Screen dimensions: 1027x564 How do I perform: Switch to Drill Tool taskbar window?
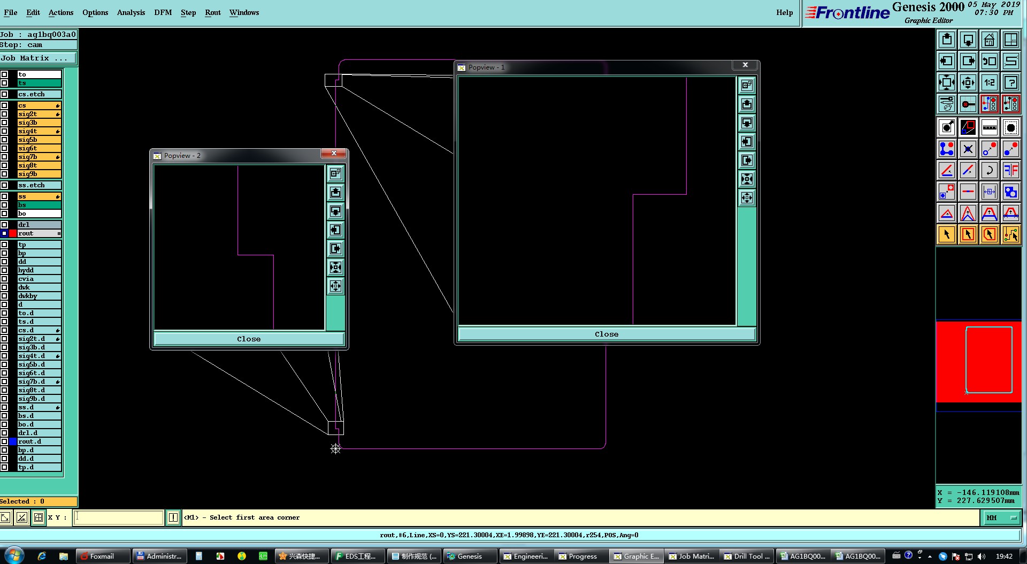(747, 556)
